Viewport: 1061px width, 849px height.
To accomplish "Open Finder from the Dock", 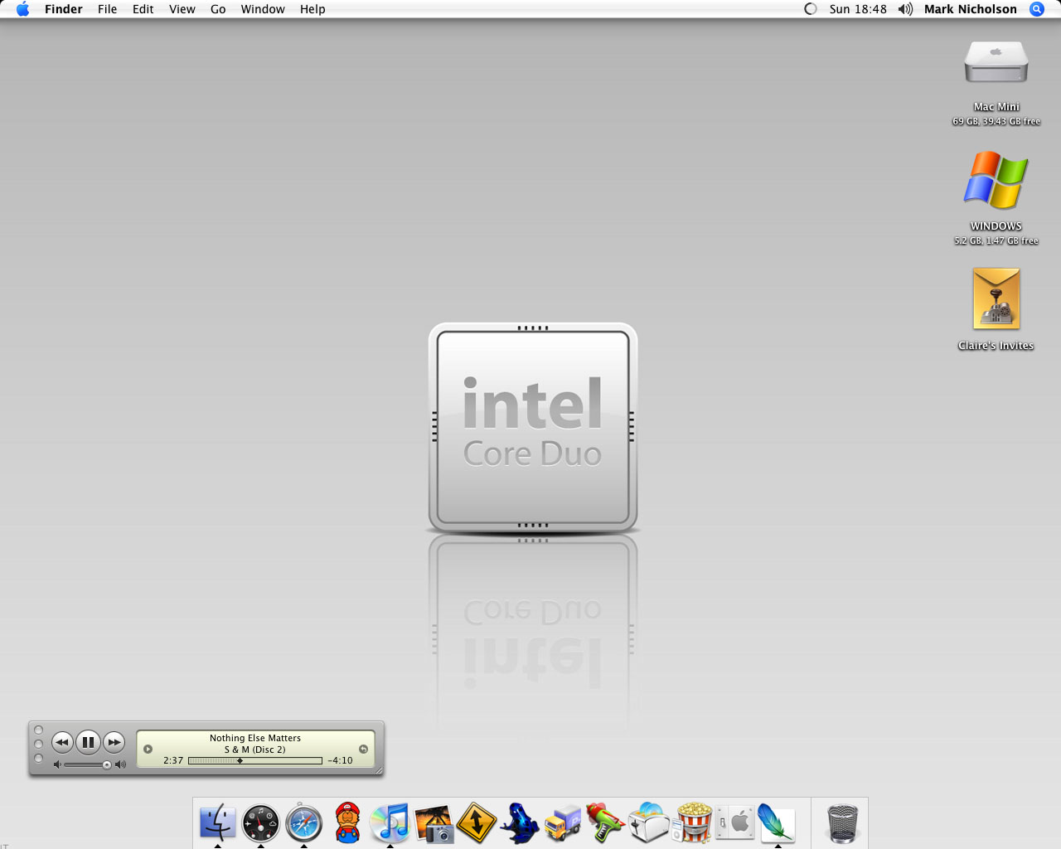I will (218, 822).
